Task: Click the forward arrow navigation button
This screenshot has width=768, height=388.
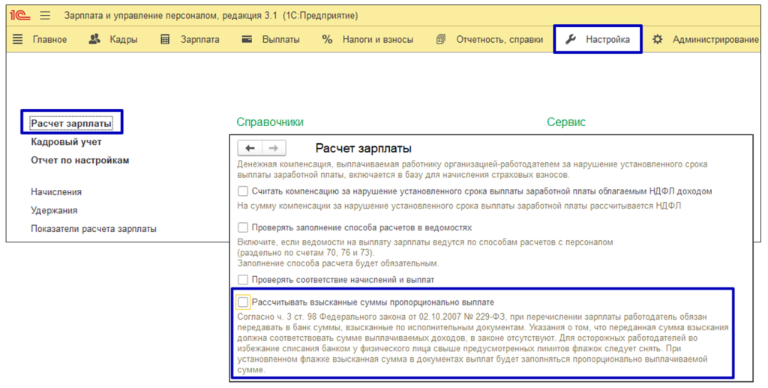Action: tap(274, 149)
